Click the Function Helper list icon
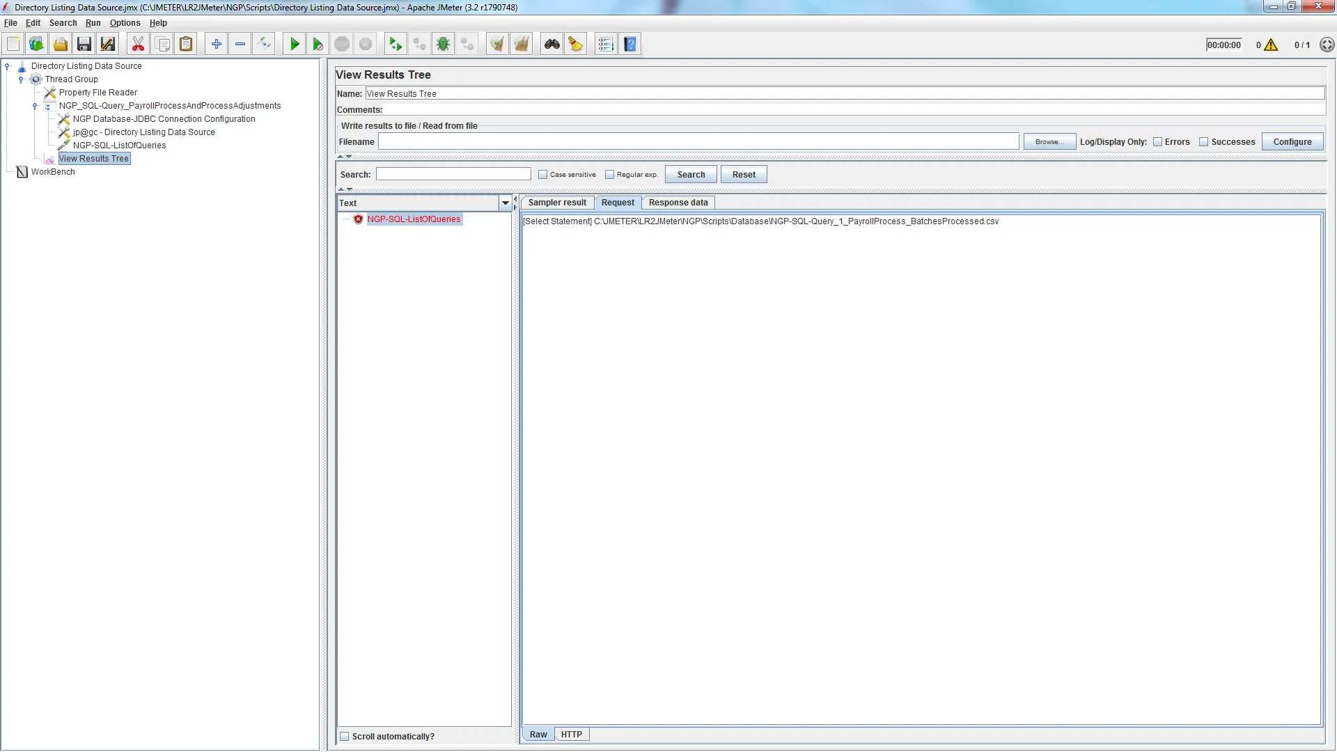This screenshot has width=1337, height=752. coord(606,45)
